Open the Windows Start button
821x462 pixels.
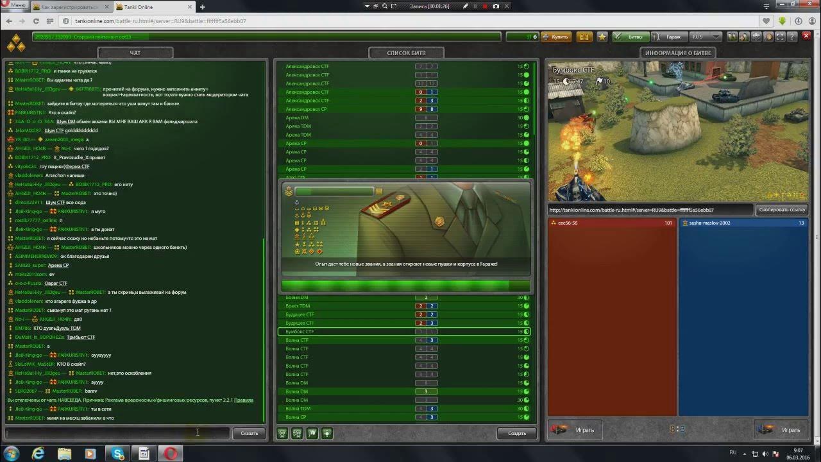click(x=12, y=454)
